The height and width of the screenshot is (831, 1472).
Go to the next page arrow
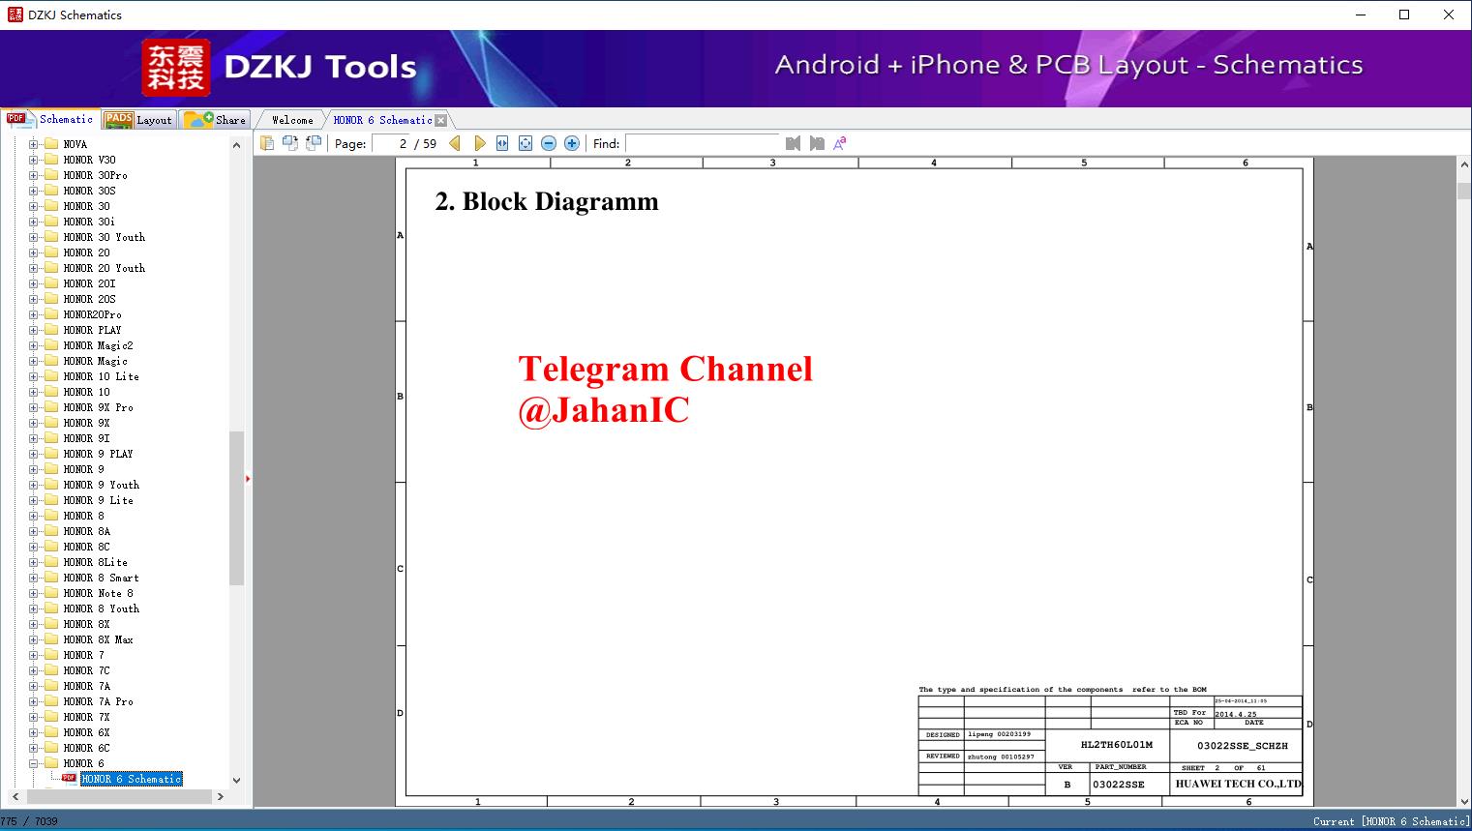coord(479,143)
